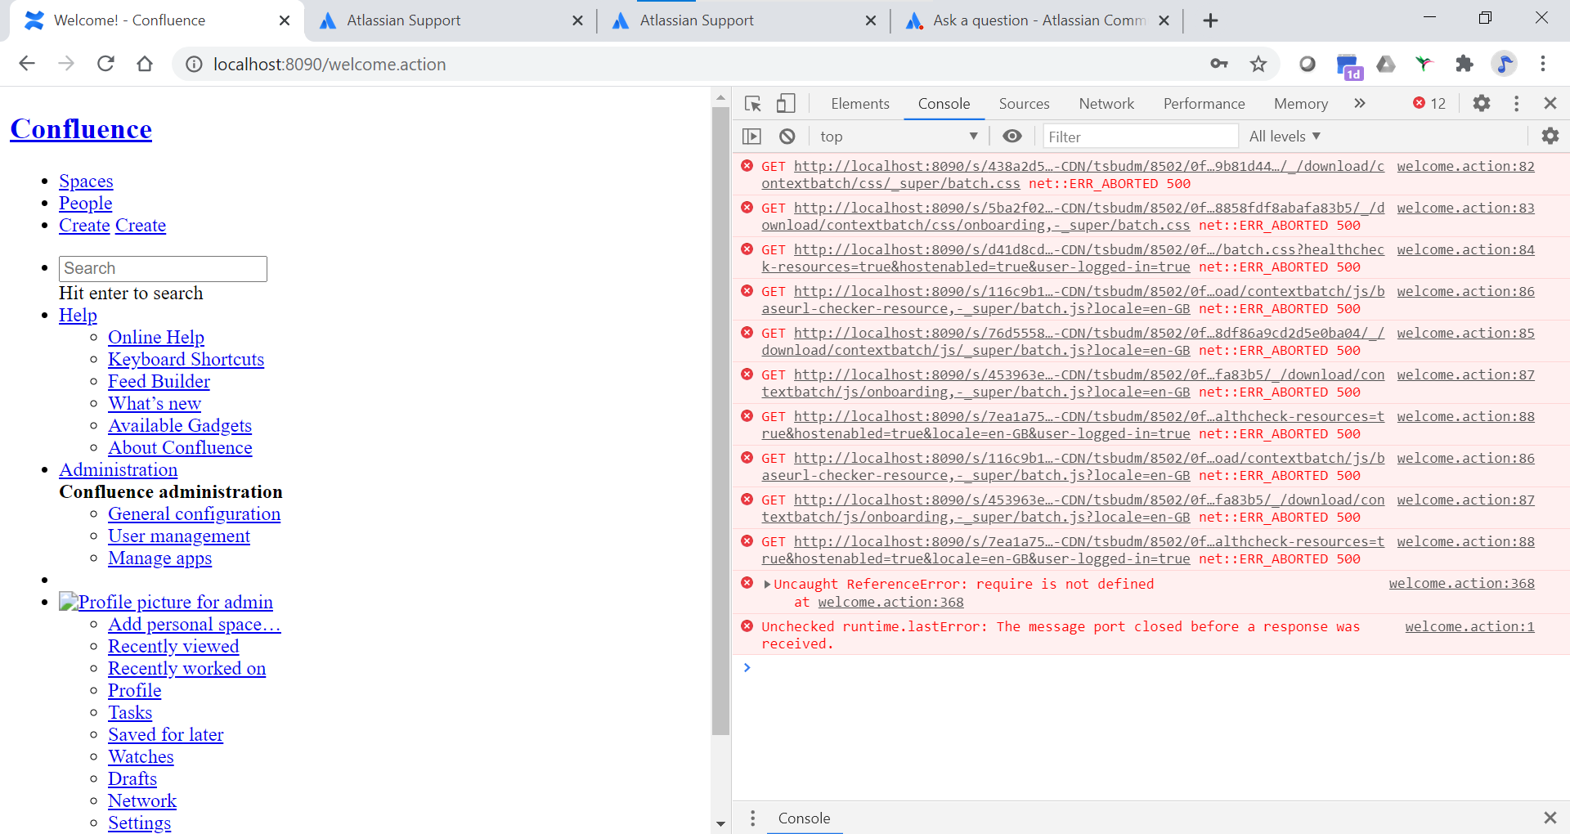Show console sidebar panel icon
The width and height of the screenshot is (1570, 834).
(752, 137)
